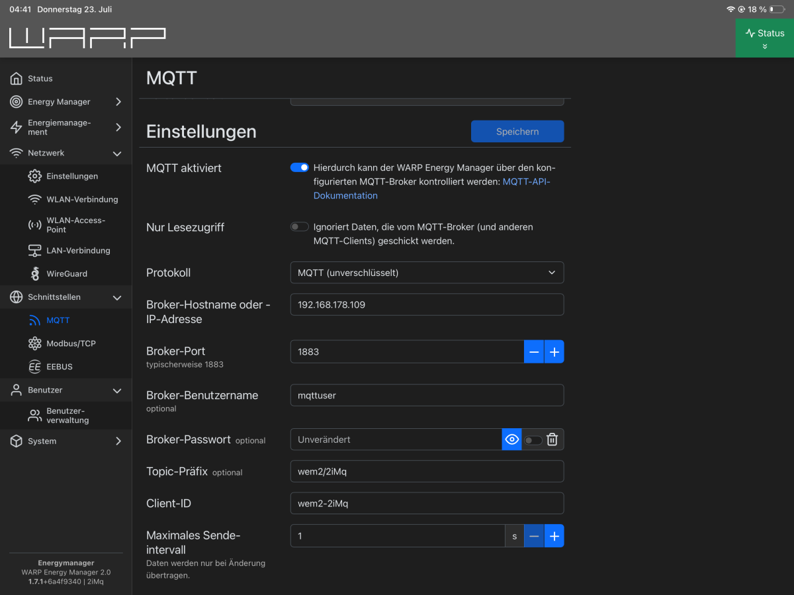Viewport: 794px width, 595px height.
Task: Open Status page in sidebar
Action: (x=66, y=79)
